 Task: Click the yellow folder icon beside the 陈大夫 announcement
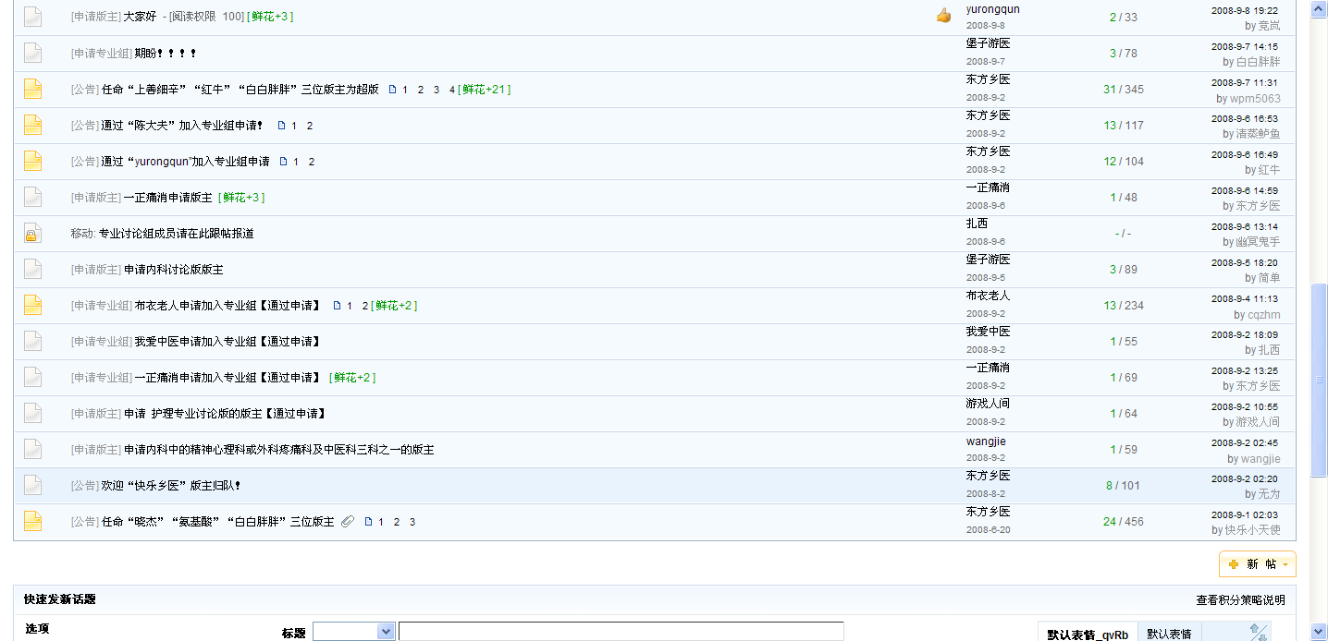[32, 126]
